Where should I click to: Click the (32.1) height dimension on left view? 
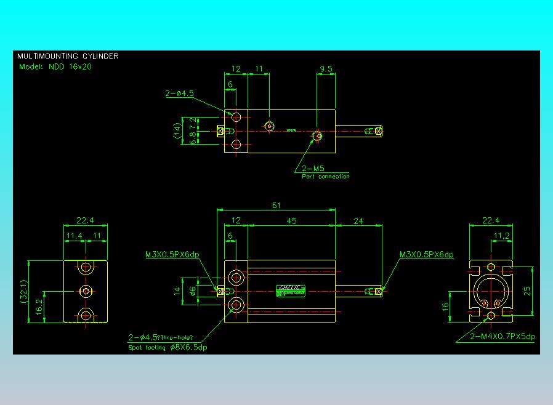(x=23, y=292)
